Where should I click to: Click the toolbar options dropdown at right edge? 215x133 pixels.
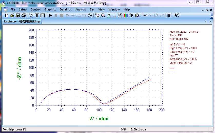212,17
